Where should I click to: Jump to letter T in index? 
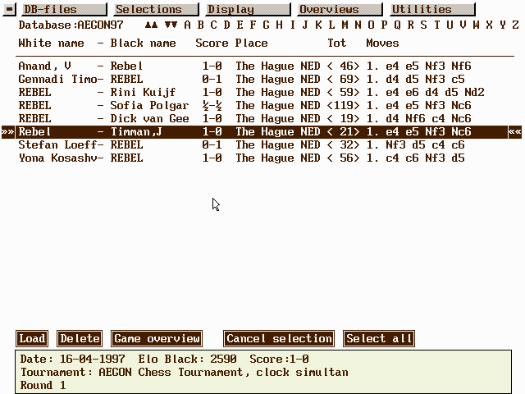(x=436, y=25)
